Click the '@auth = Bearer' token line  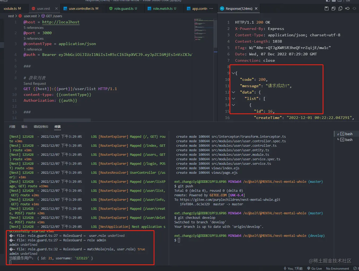[x=108, y=55]
